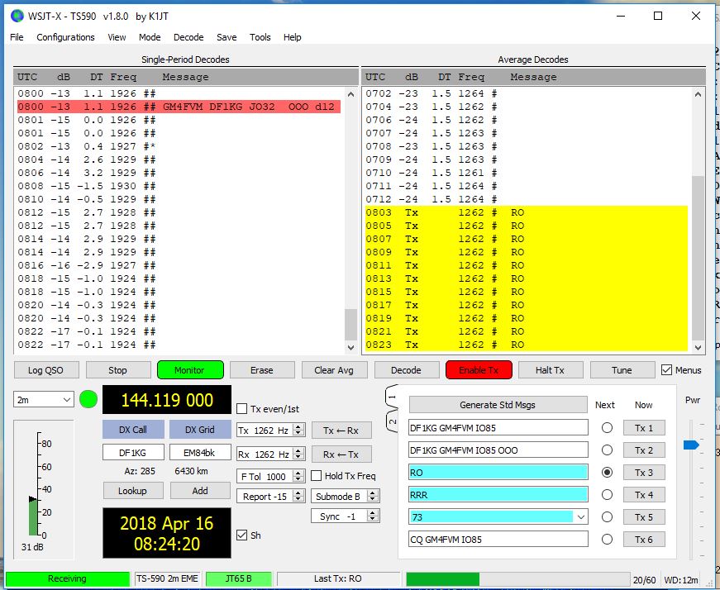
Task: Select the red GM4FVM DF1KG JO32 decode row
Action: pos(179,107)
